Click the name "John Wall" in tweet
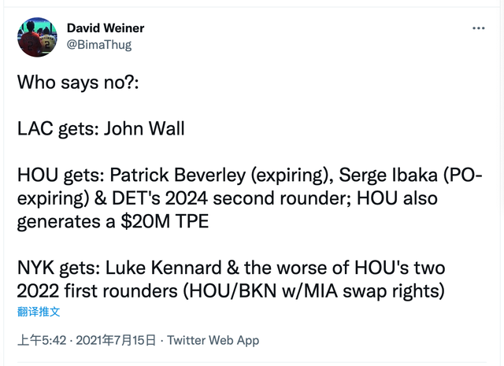Viewport: 504px width, 366px height. 143,128
